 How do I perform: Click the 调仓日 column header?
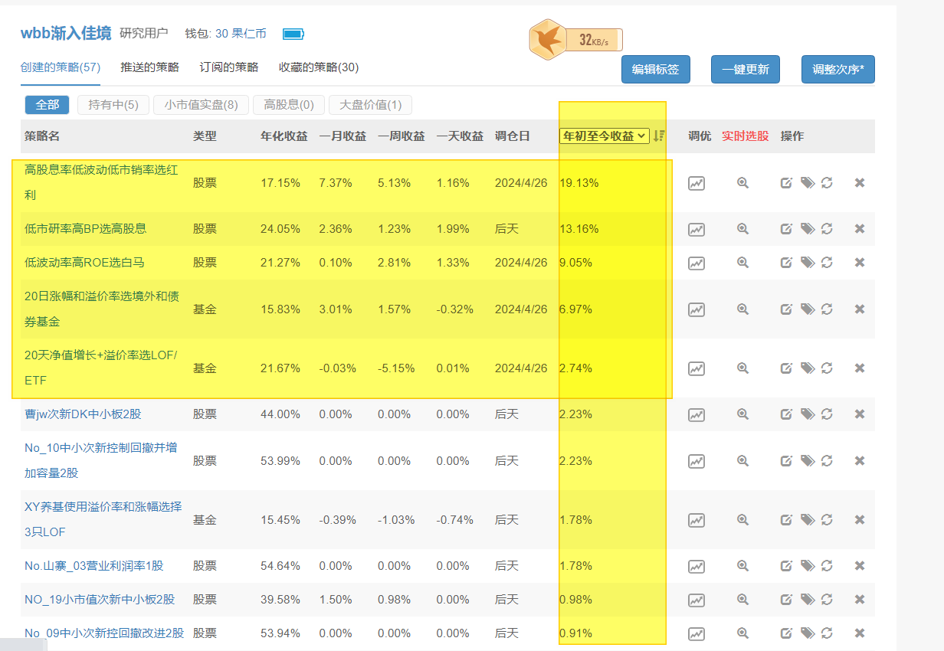click(513, 136)
